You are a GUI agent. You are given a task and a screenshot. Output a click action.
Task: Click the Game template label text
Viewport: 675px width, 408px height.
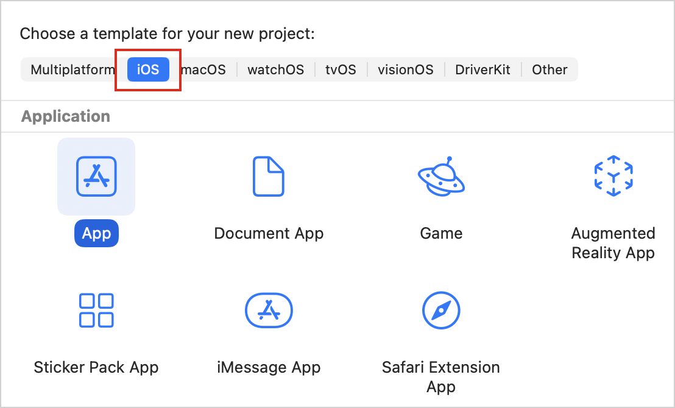pyautogui.click(x=441, y=233)
